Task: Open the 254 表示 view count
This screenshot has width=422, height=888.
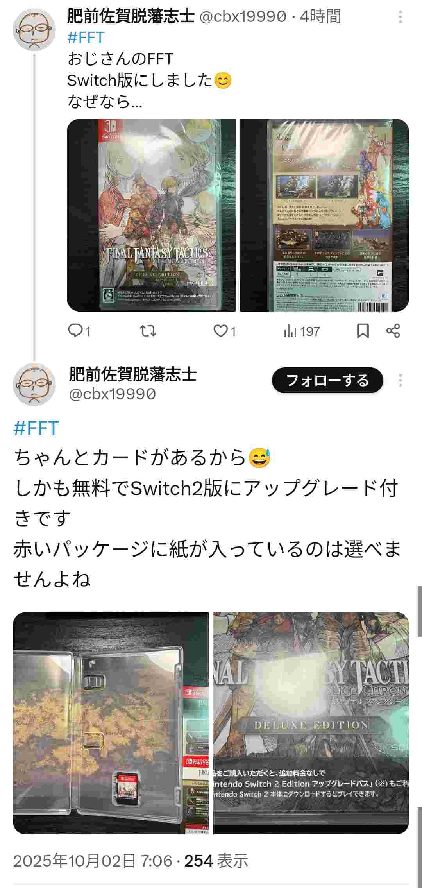Action: tap(216, 861)
